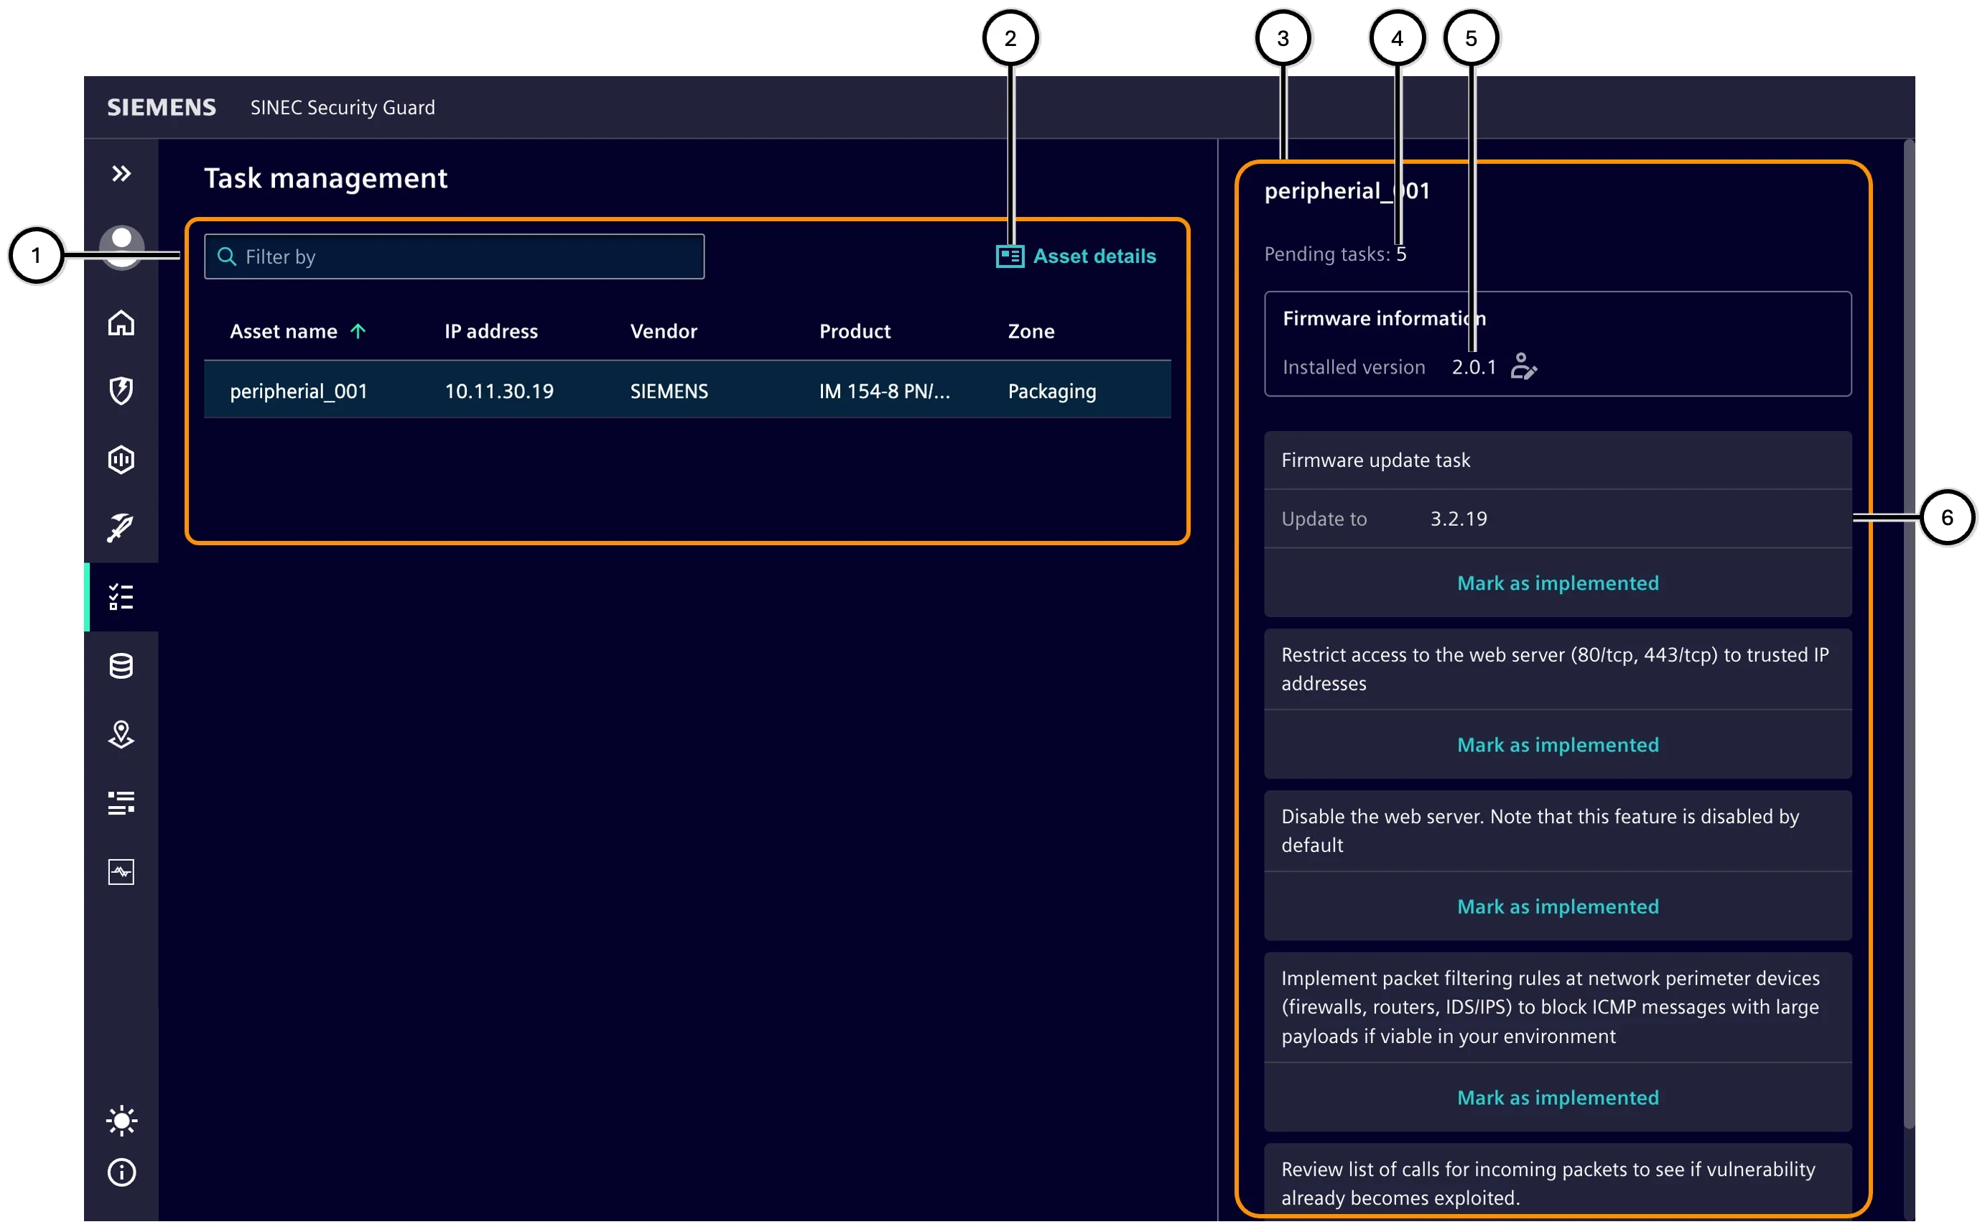The width and height of the screenshot is (1985, 1232).
Task: Open the horizontal bars list icon
Action: [121, 802]
